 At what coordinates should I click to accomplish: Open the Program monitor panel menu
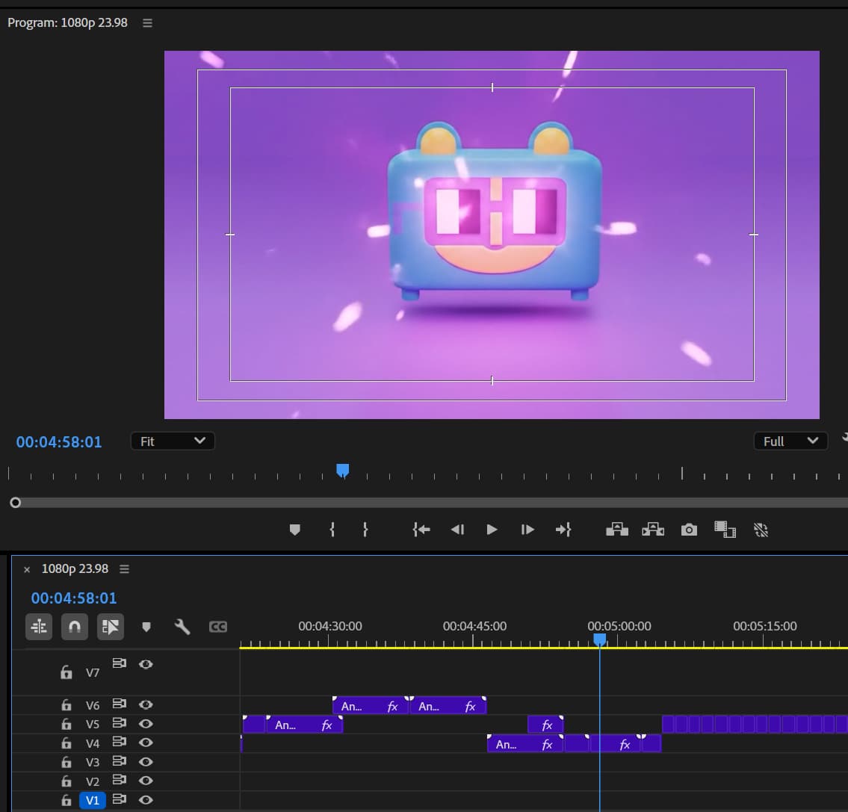[147, 23]
